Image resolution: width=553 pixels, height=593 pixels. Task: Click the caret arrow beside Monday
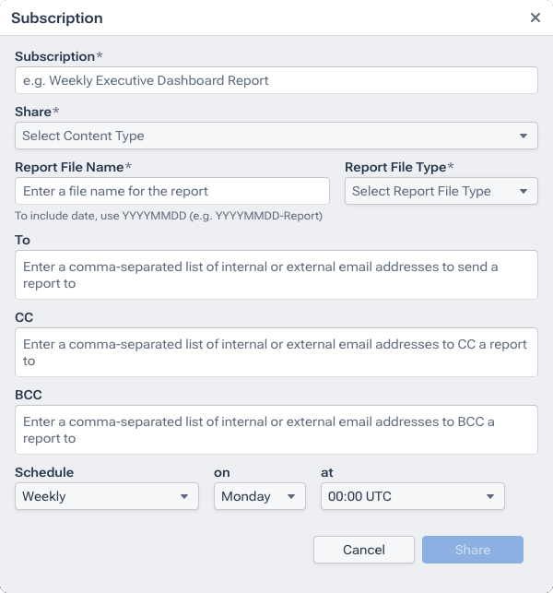pos(291,496)
